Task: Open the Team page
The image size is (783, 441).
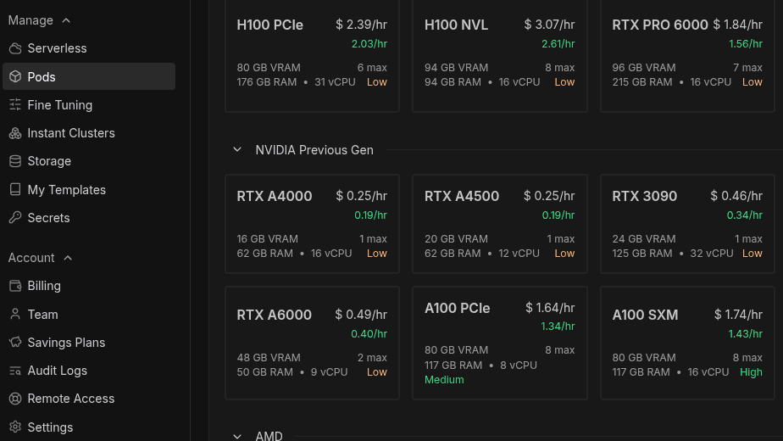Action: tap(89, 314)
